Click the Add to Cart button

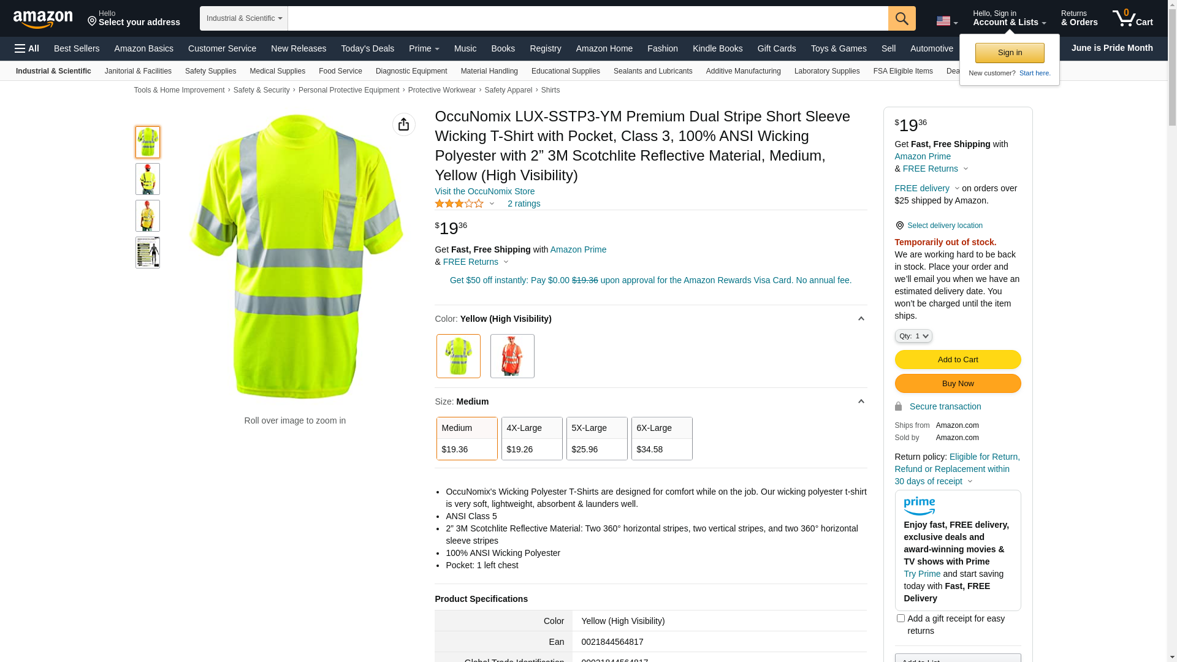point(958,359)
